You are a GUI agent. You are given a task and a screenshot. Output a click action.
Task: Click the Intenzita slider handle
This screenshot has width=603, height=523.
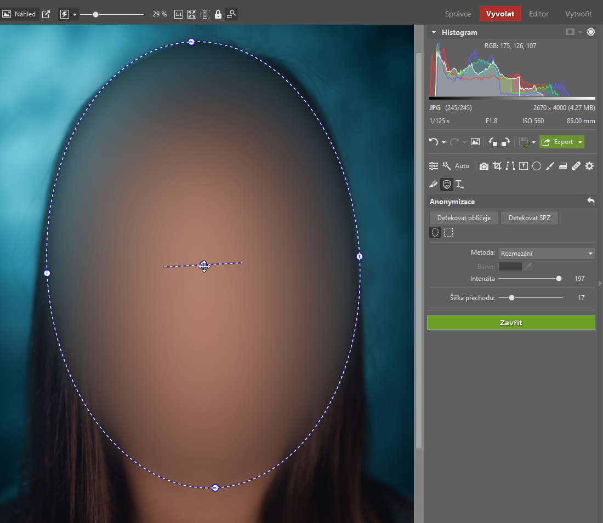pos(559,279)
